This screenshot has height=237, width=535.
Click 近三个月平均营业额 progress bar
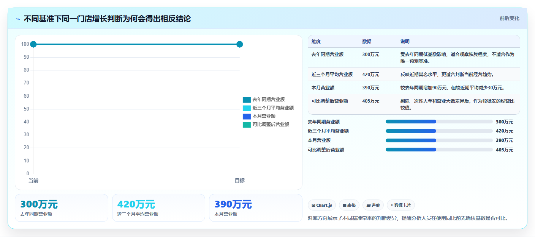point(439,131)
